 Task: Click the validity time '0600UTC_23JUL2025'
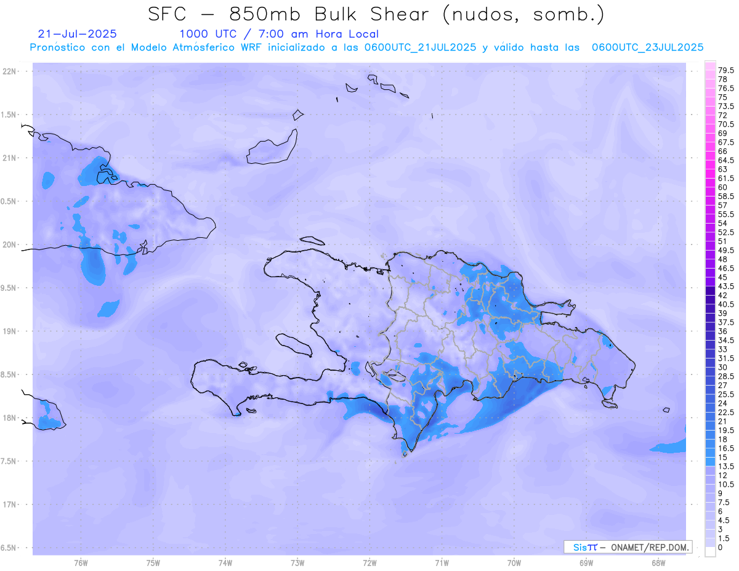pos(647,47)
